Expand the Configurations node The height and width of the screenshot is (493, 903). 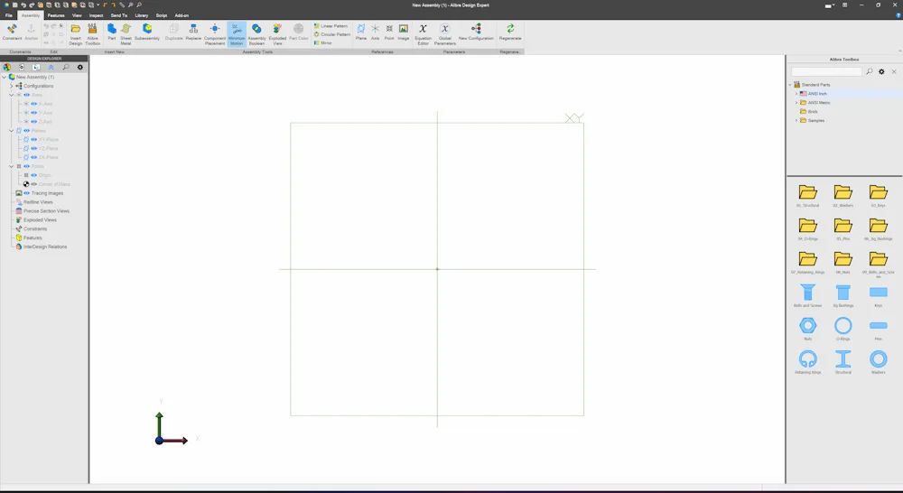pos(12,86)
